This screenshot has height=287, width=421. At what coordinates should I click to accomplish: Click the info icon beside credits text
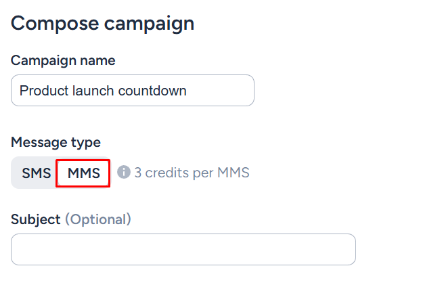(123, 173)
